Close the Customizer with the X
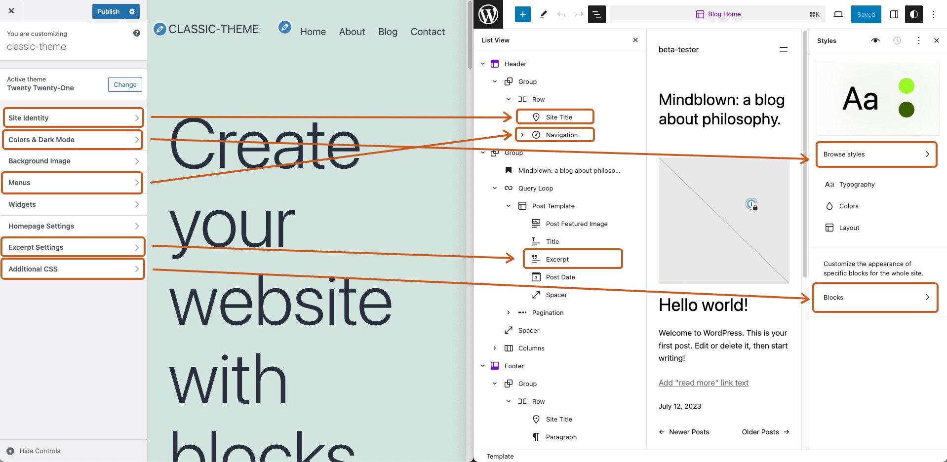The width and height of the screenshot is (947, 462). point(11,11)
